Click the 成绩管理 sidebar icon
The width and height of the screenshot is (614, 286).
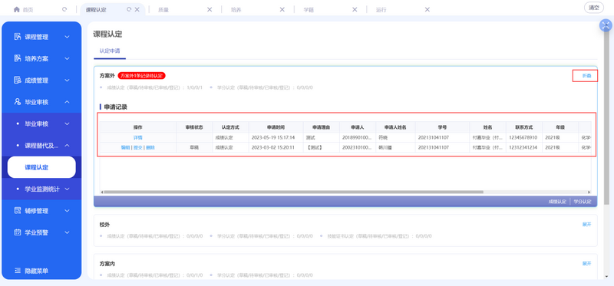coord(17,81)
